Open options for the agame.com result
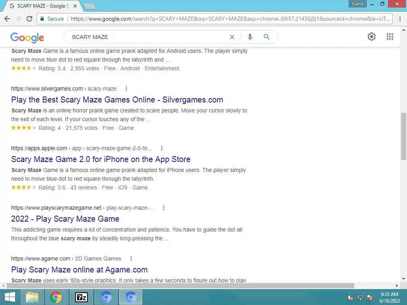This screenshot has width=407, height=305. tap(131, 259)
